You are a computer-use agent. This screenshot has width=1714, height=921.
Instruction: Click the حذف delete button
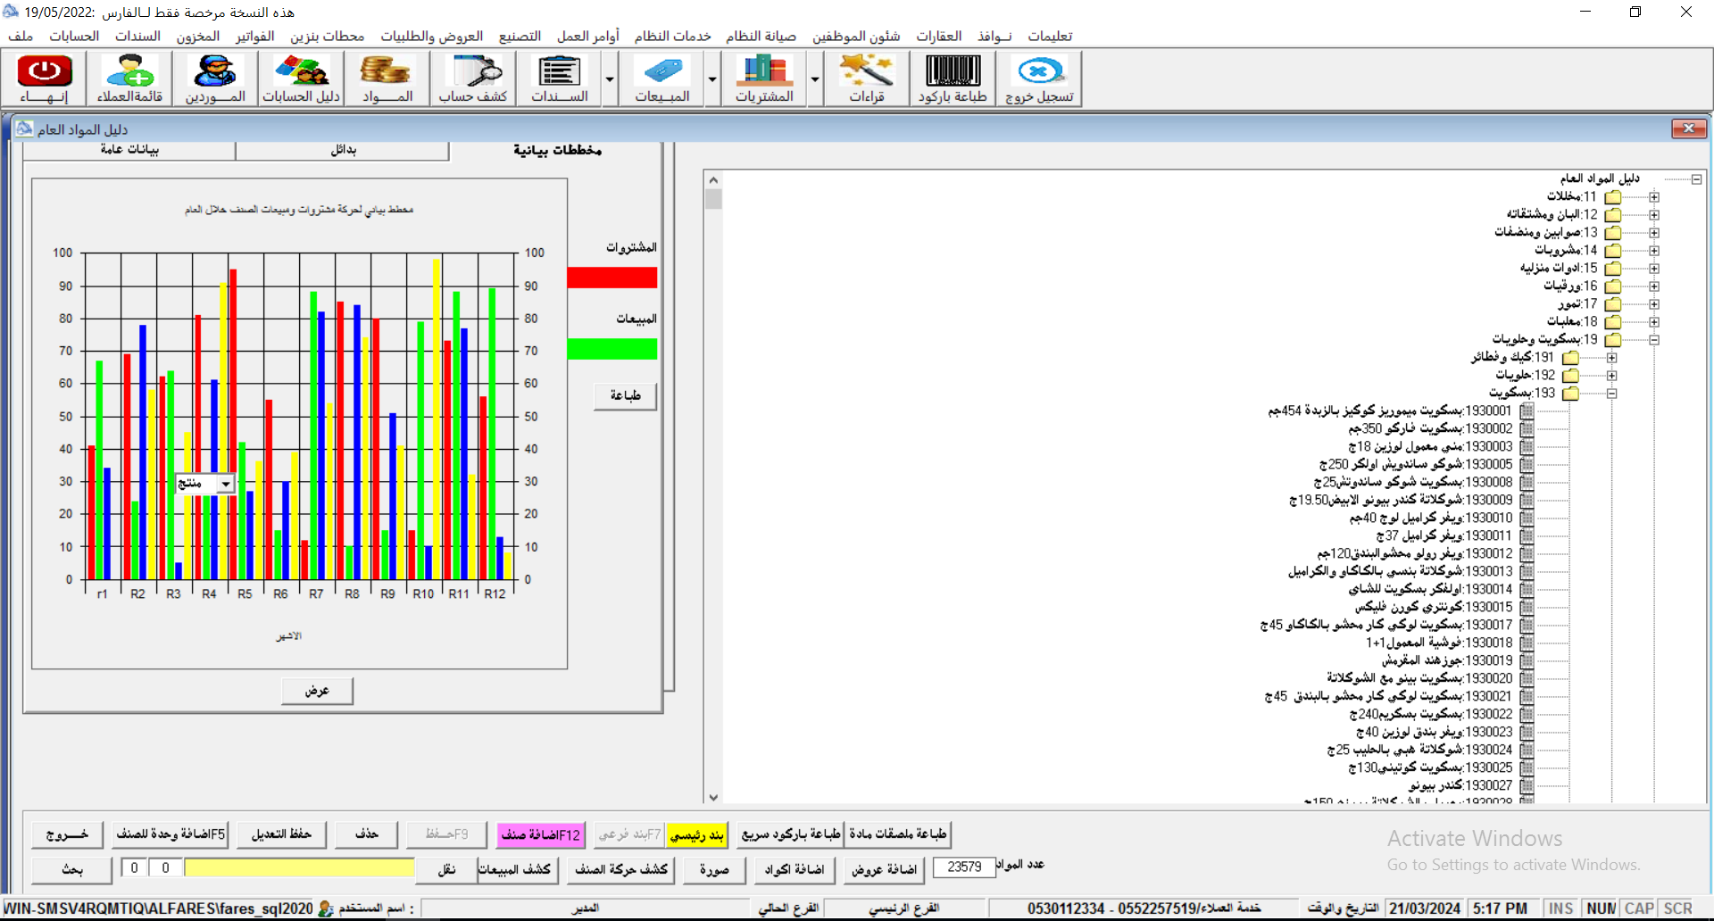pos(367,834)
